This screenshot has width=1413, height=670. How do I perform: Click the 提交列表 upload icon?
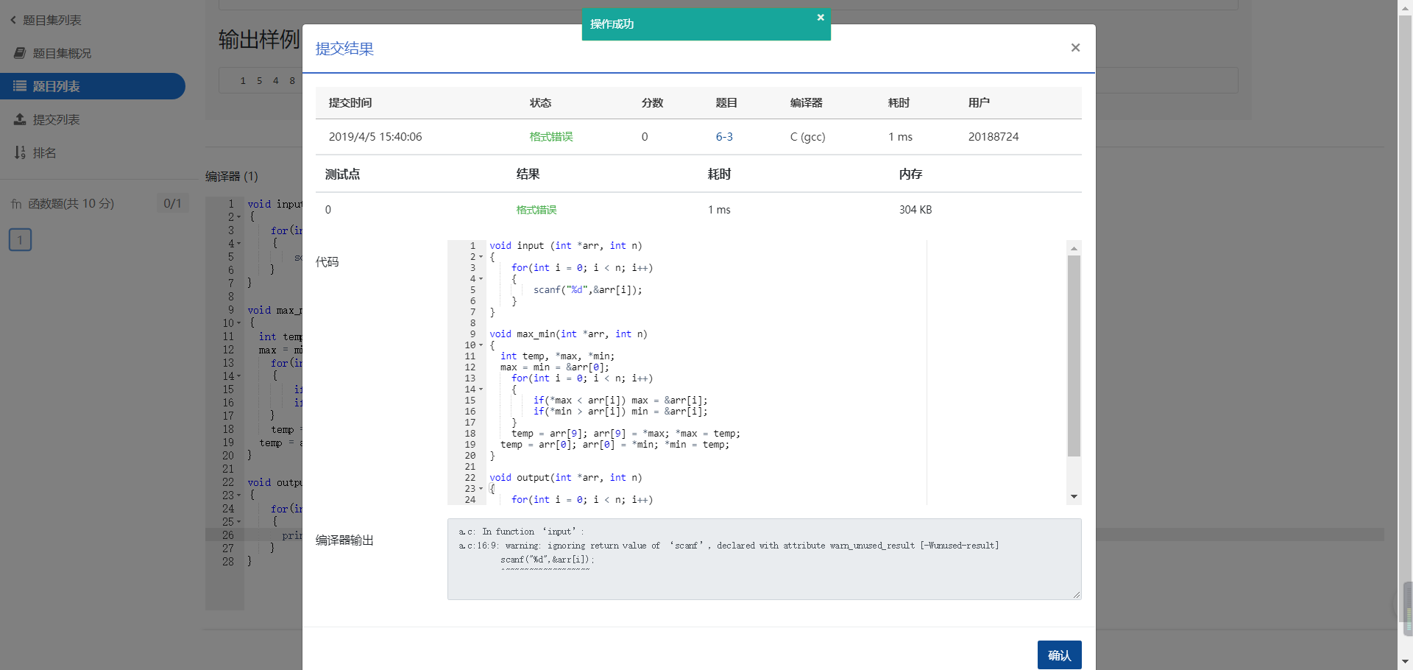20,119
